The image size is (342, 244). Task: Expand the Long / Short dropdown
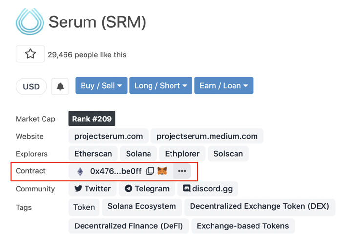[x=161, y=86]
